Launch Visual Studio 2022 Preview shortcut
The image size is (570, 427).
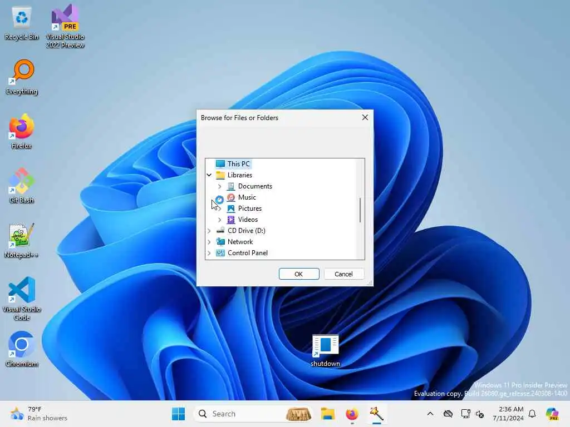pyautogui.click(x=65, y=26)
